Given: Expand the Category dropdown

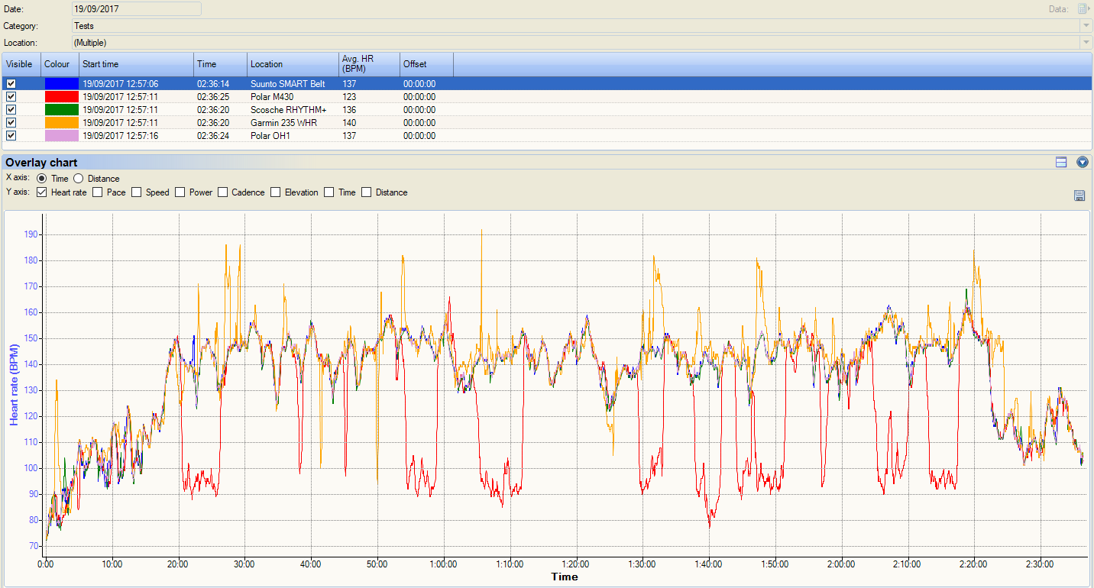Looking at the screenshot, I should [x=1086, y=26].
